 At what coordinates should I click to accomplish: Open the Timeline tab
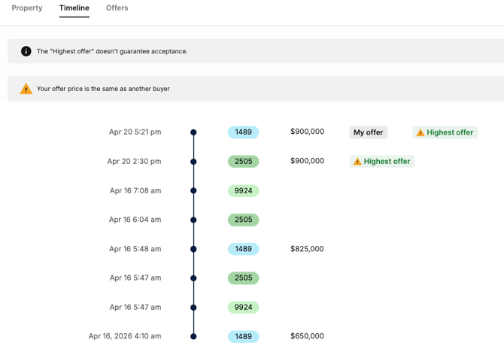click(74, 8)
